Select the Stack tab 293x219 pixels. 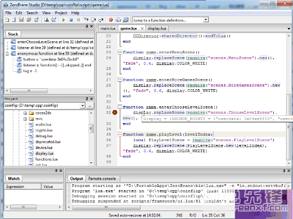coord(13,34)
